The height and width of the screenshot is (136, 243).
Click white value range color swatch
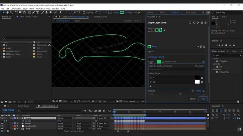coord(197,82)
